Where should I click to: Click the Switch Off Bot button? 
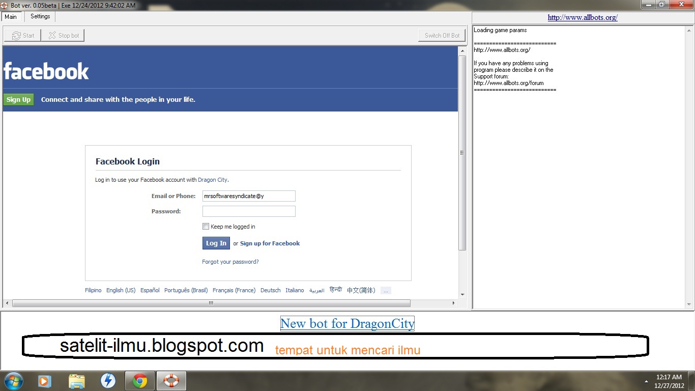point(442,36)
